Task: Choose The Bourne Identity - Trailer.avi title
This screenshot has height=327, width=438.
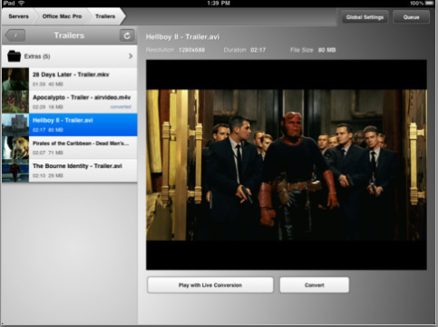Action: [77, 166]
